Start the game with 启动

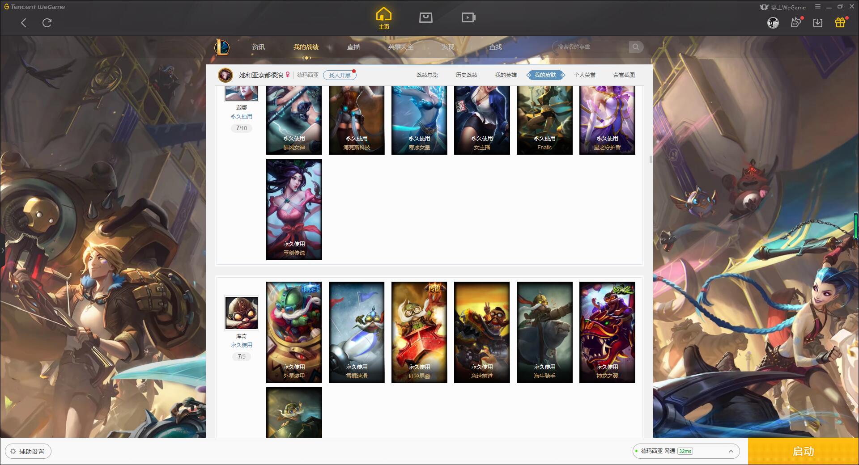pos(803,452)
